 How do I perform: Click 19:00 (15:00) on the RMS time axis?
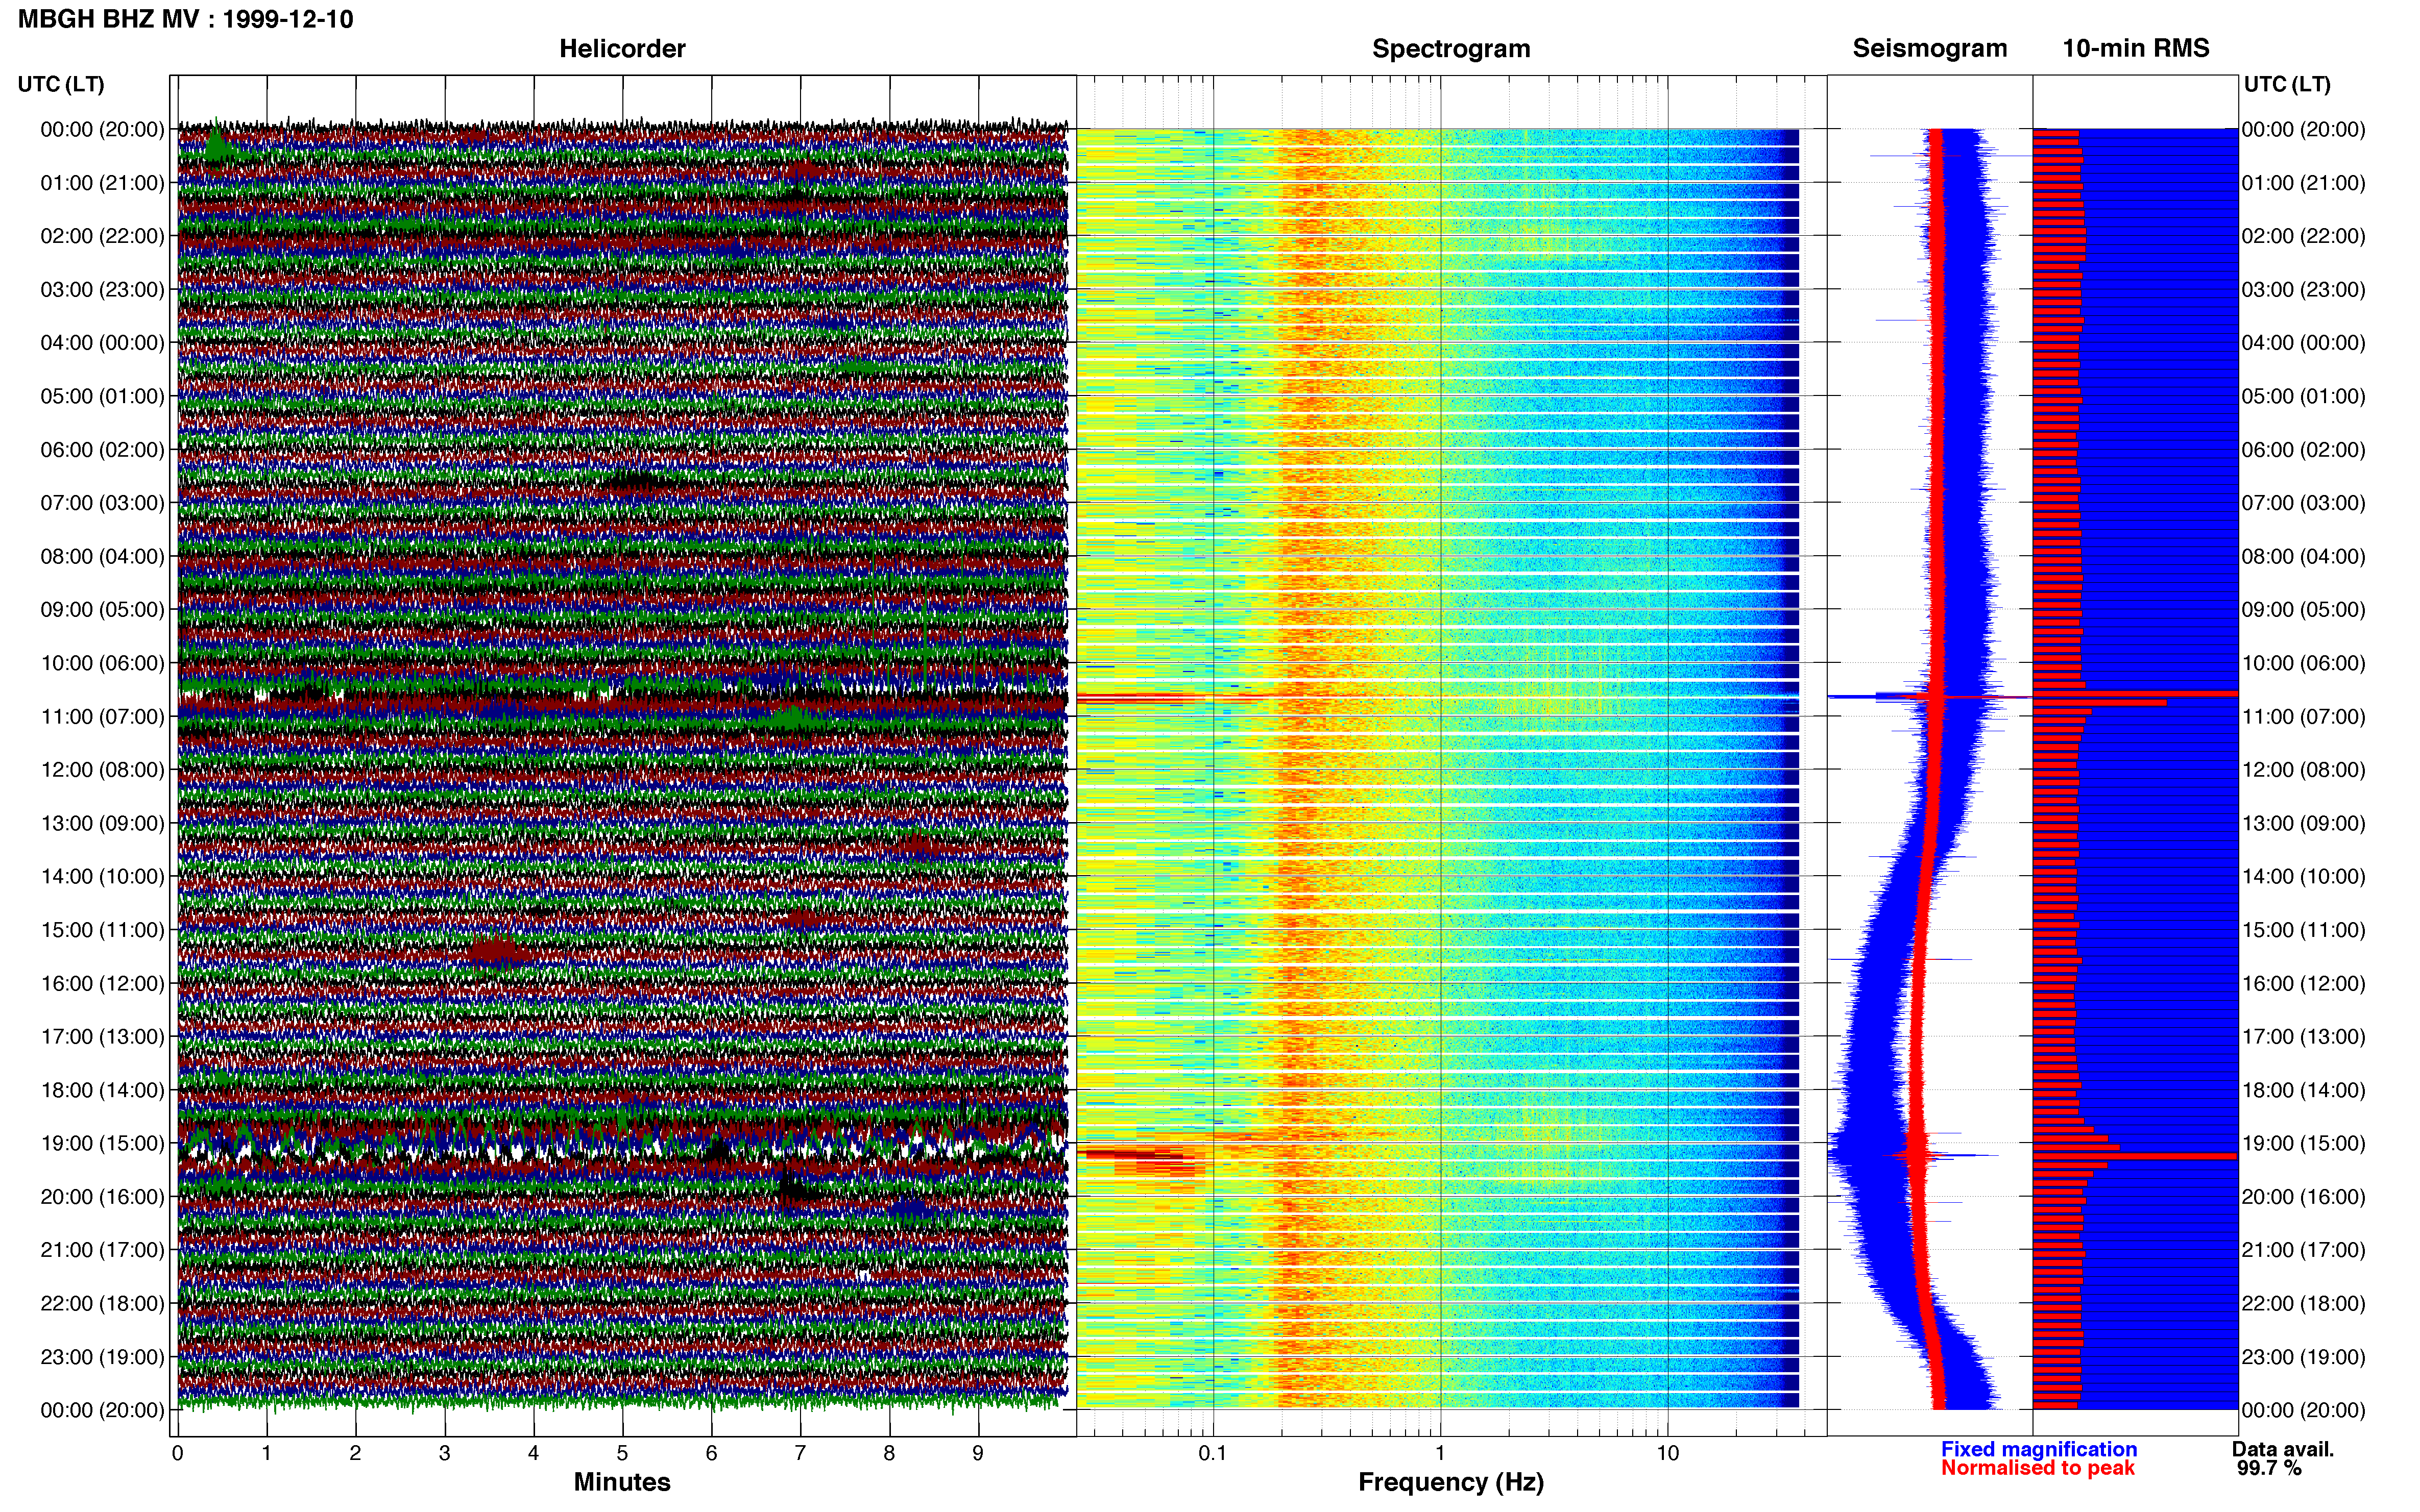coord(2304,1143)
